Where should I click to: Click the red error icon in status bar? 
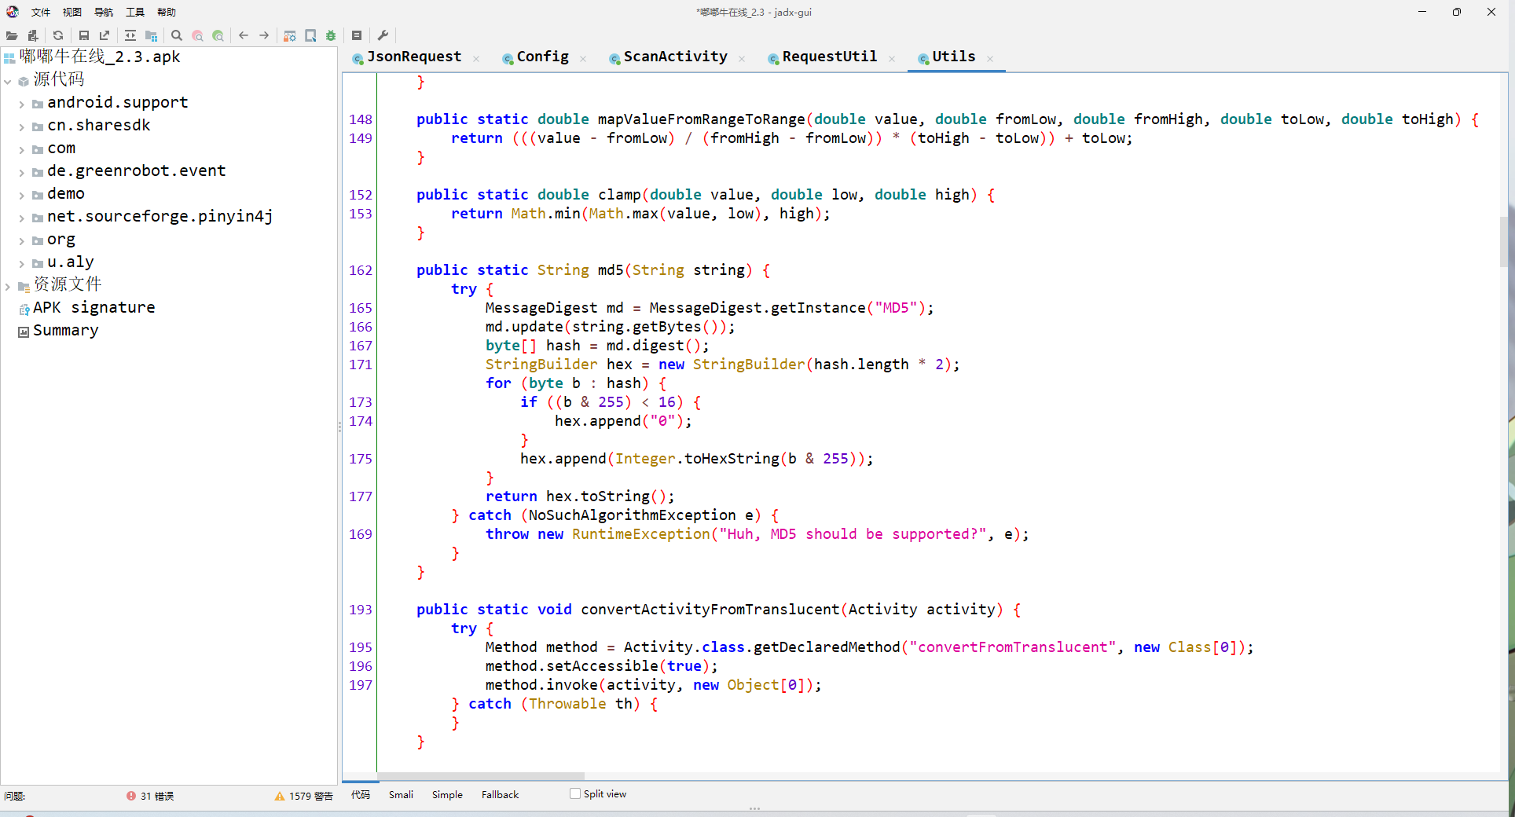tap(131, 796)
